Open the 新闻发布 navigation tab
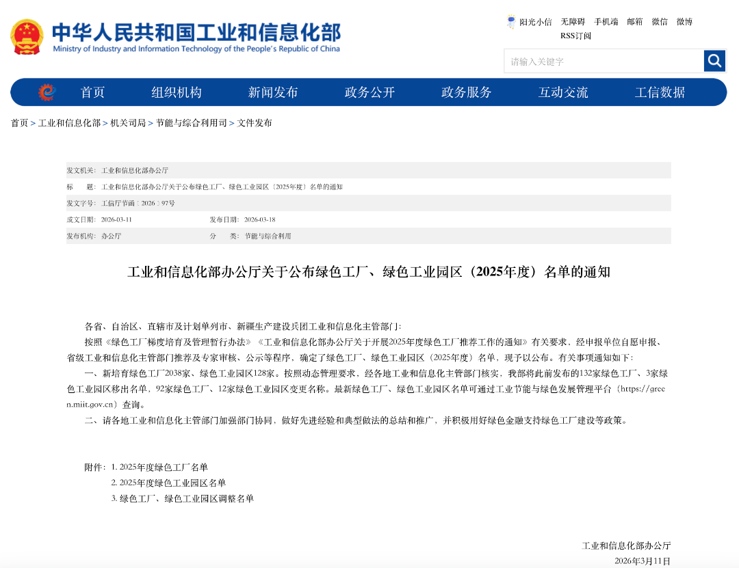This screenshot has height=568, width=739. (273, 92)
